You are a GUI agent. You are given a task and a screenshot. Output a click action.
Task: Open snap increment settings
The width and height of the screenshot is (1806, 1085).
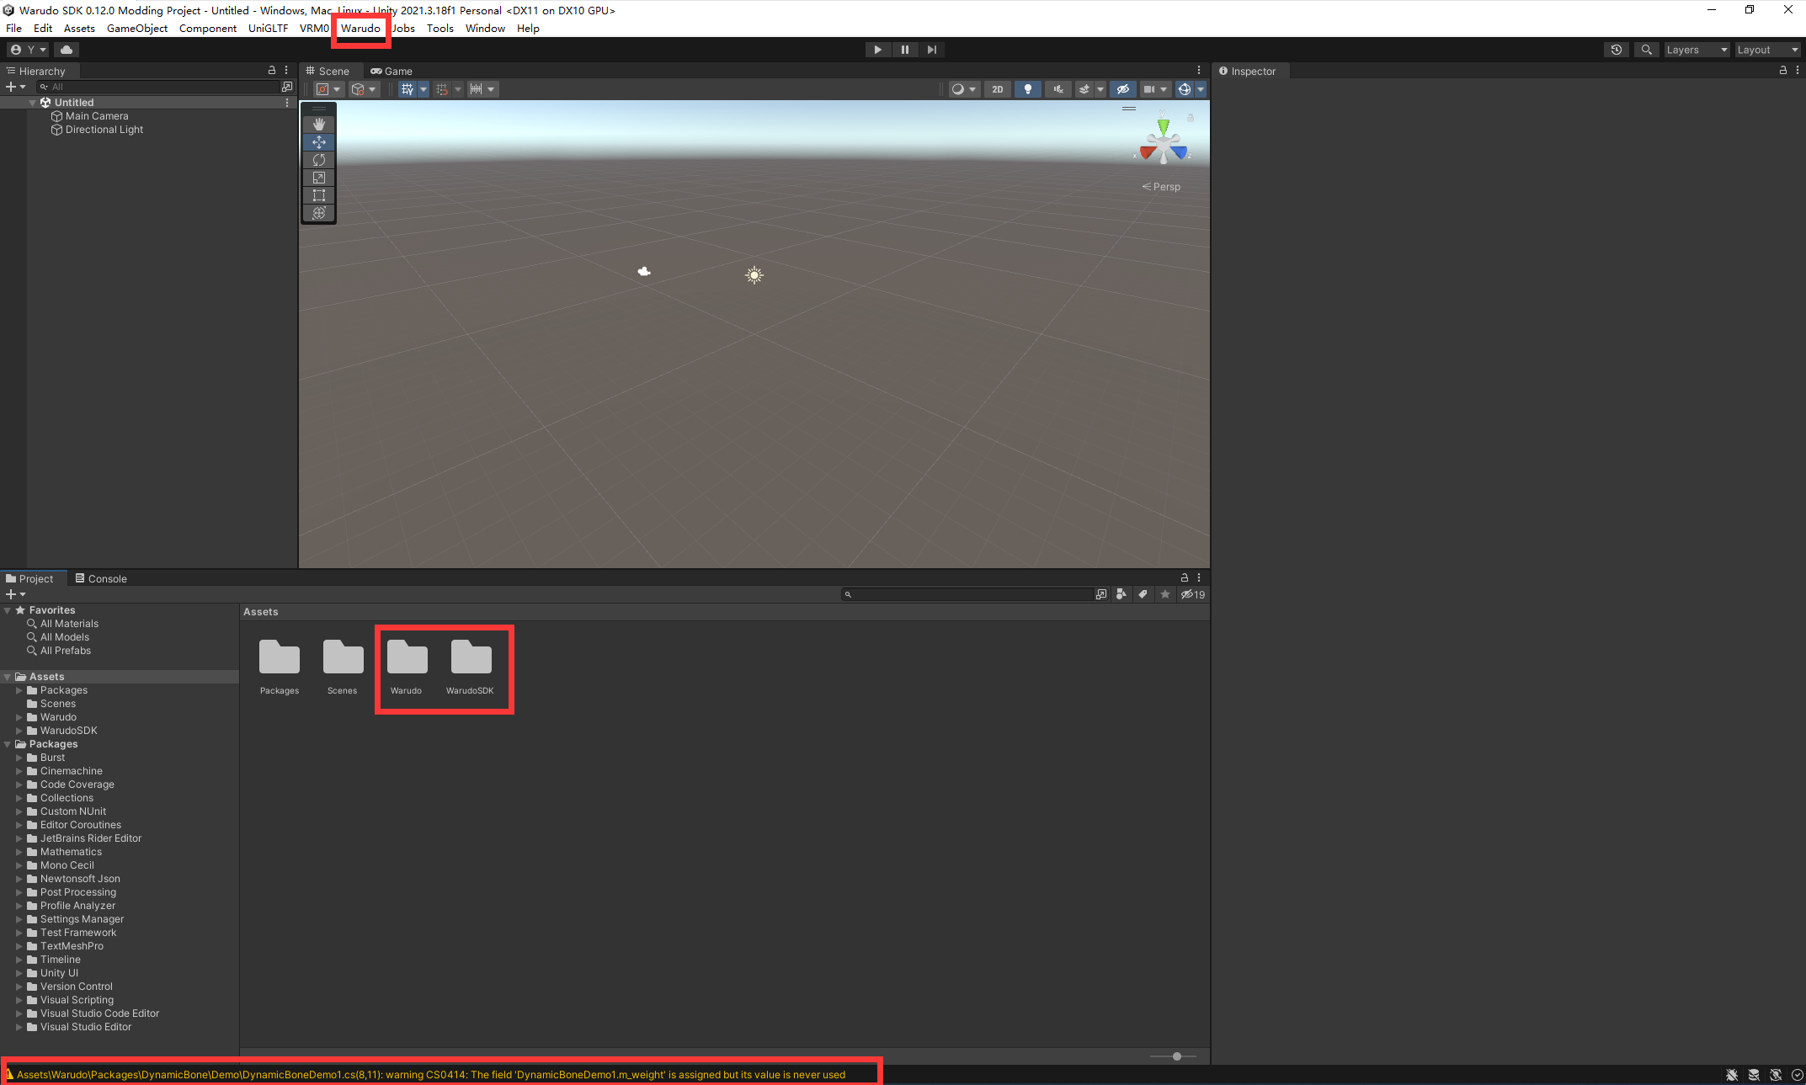(x=482, y=89)
